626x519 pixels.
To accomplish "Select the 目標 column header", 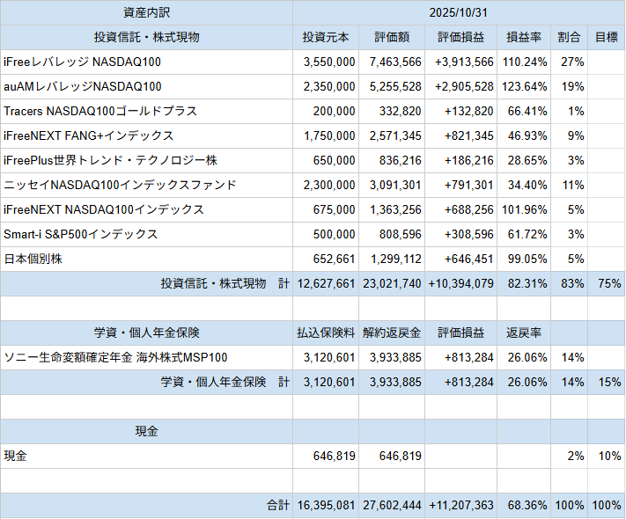I will pyautogui.click(x=606, y=38).
